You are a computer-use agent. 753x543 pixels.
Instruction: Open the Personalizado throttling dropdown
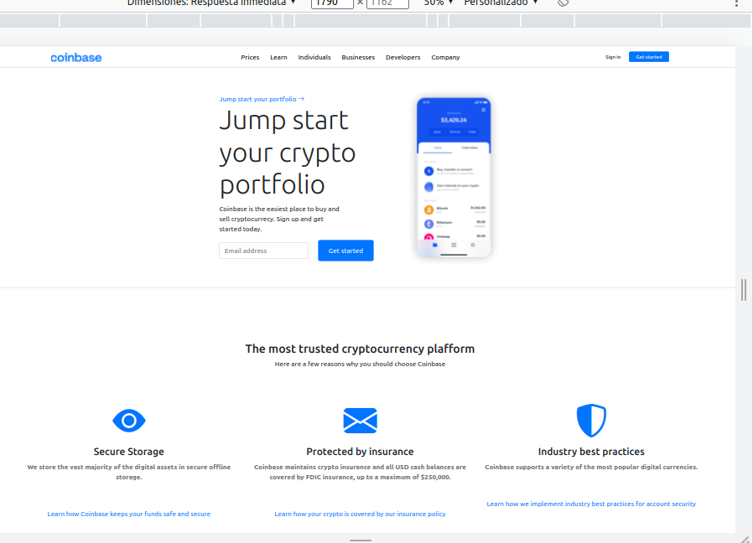(501, 3)
